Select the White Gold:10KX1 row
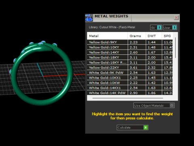 point(130,78)
